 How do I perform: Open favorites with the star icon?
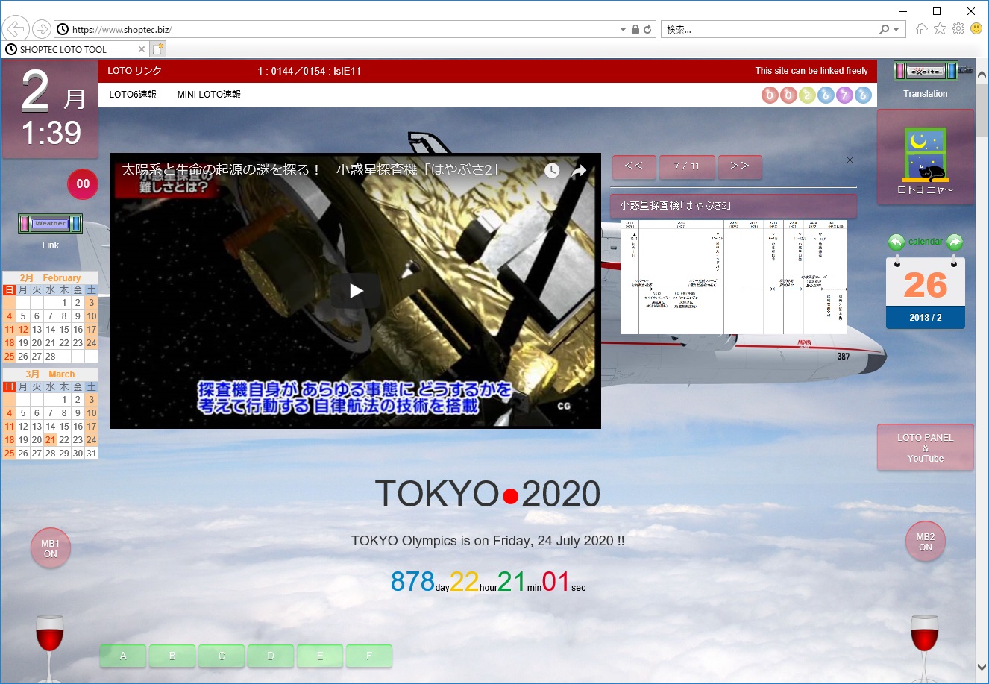pos(940,29)
